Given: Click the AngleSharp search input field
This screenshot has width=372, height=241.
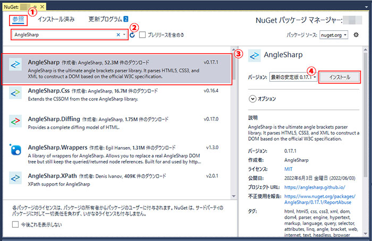Looking at the screenshot, I should [65, 35].
